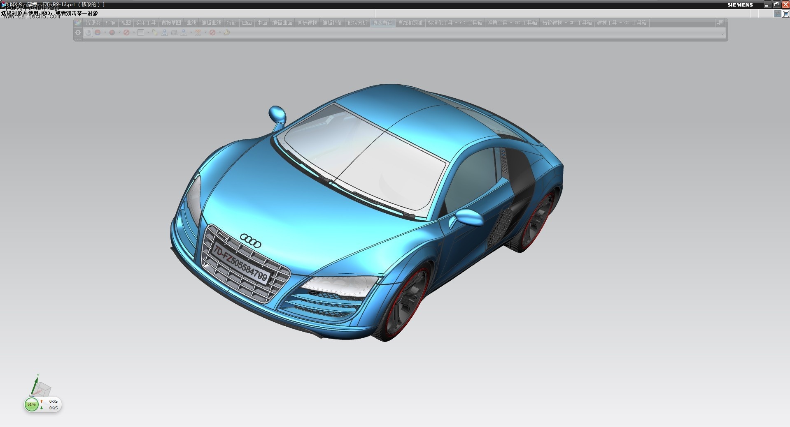Switch to the 曲线 tab
The width and height of the screenshot is (790, 427).
191,23
